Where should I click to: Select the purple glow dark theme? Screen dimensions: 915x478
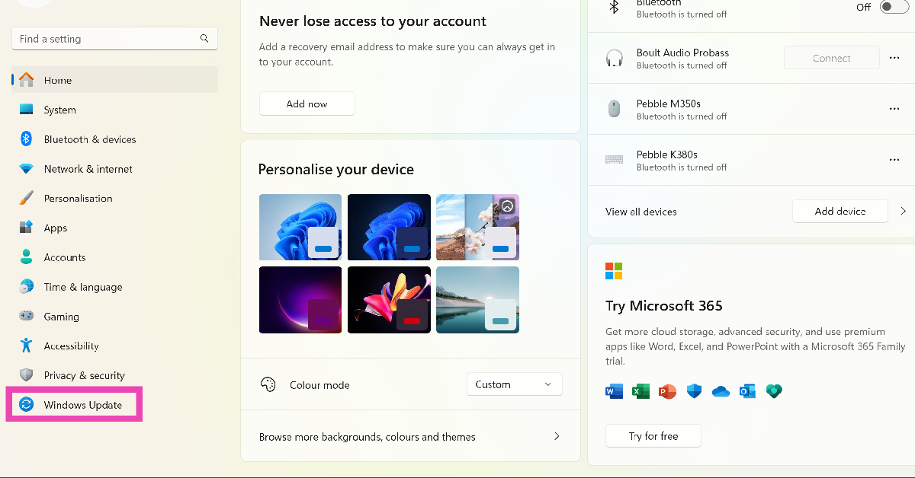point(300,299)
